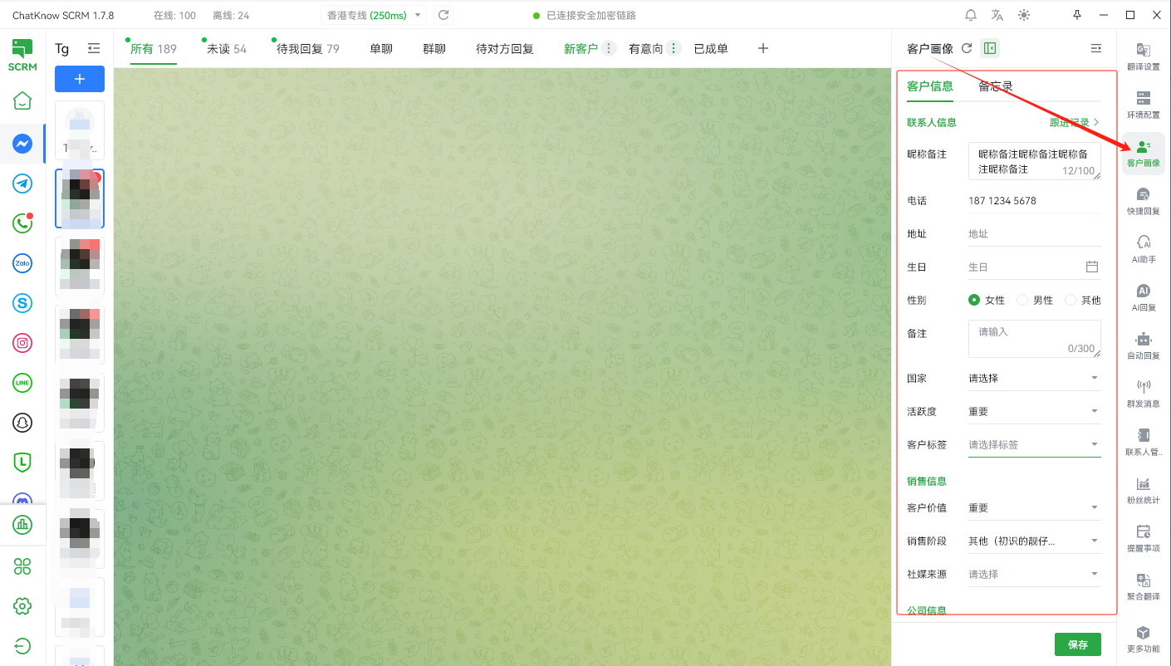Screen dimensions: 1171x666
Task: Expand the 国家 country dropdown
Action: 1034,378
